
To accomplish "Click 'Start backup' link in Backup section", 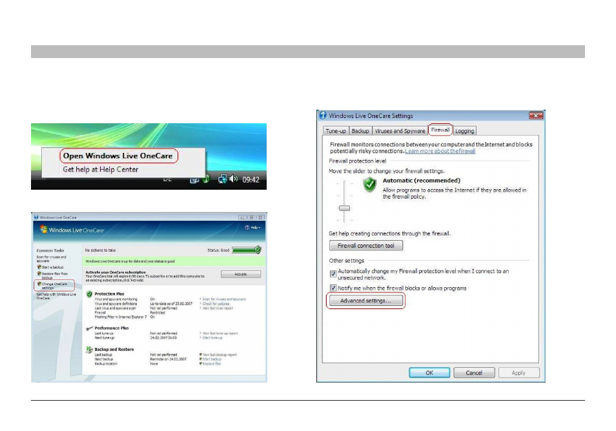I will pyautogui.click(x=212, y=359).
